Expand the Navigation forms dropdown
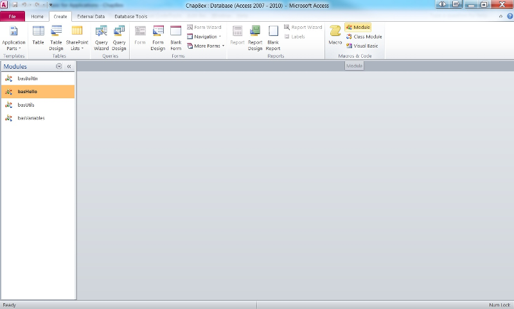The height and width of the screenshot is (309, 514). 204,37
